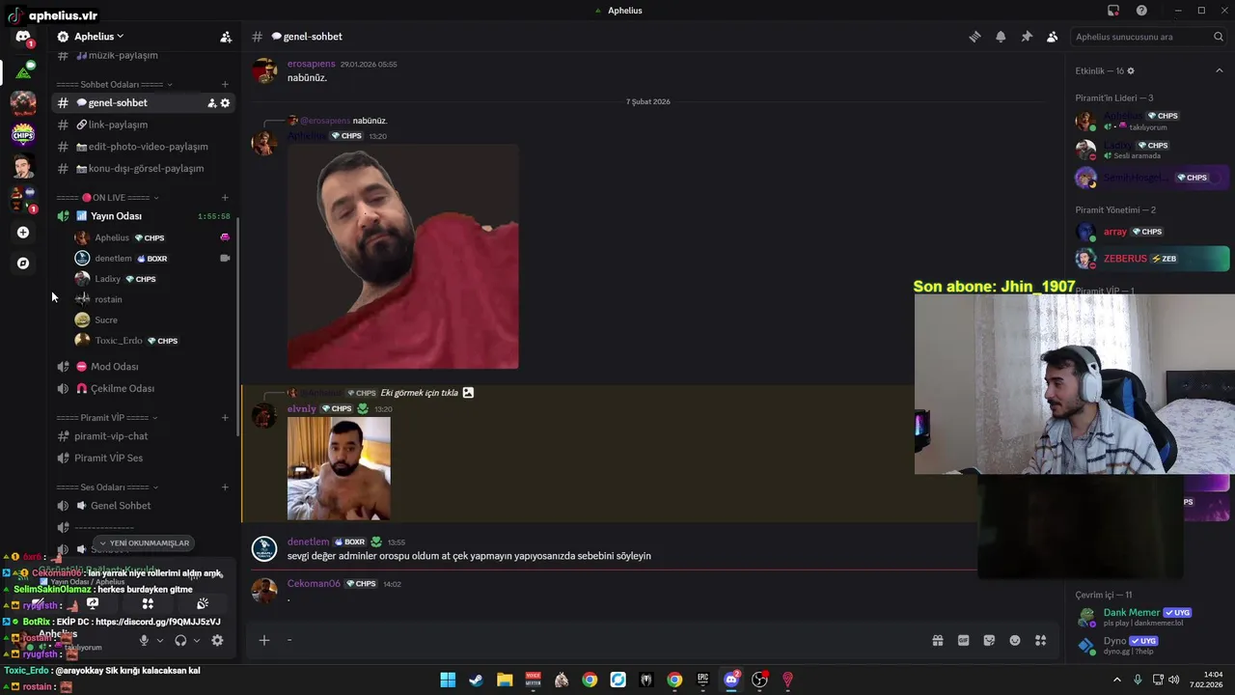Open the emoji picker
The image size is (1235, 695).
pyautogui.click(x=1015, y=640)
